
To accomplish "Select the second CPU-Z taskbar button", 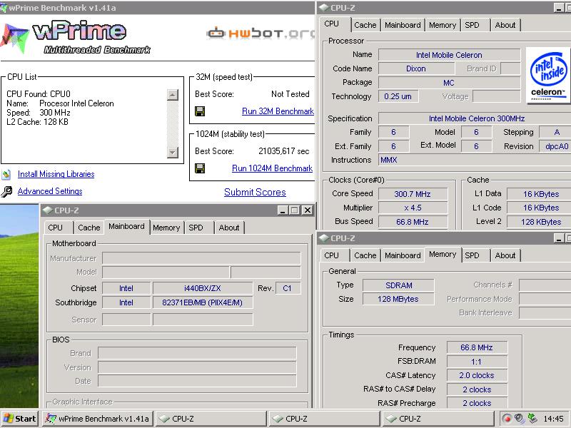I will [325, 419].
